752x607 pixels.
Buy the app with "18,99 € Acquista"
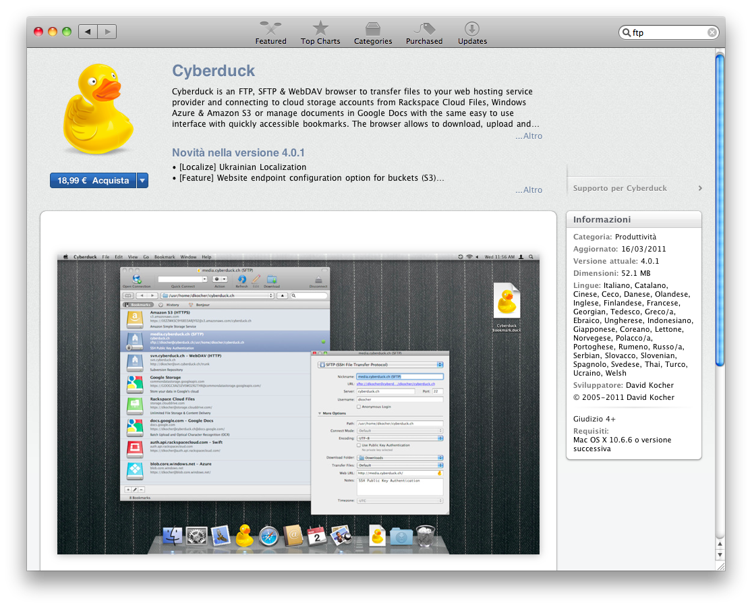93,180
